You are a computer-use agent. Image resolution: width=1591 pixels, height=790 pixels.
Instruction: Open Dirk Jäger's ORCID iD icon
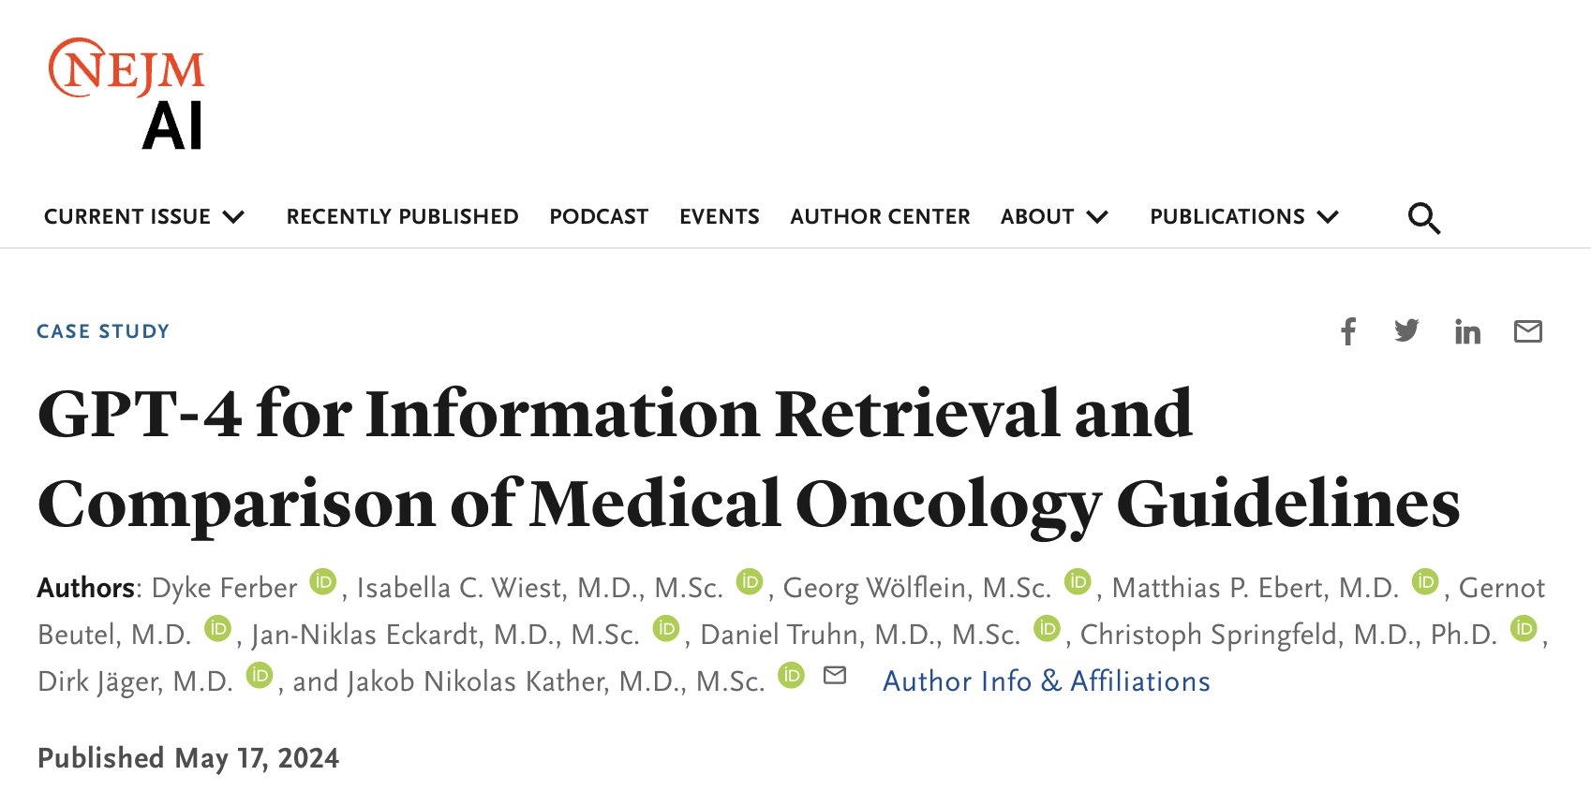point(260,675)
